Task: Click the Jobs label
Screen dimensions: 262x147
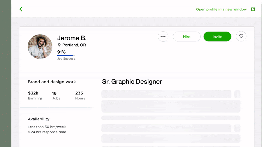Action: pos(56,98)
